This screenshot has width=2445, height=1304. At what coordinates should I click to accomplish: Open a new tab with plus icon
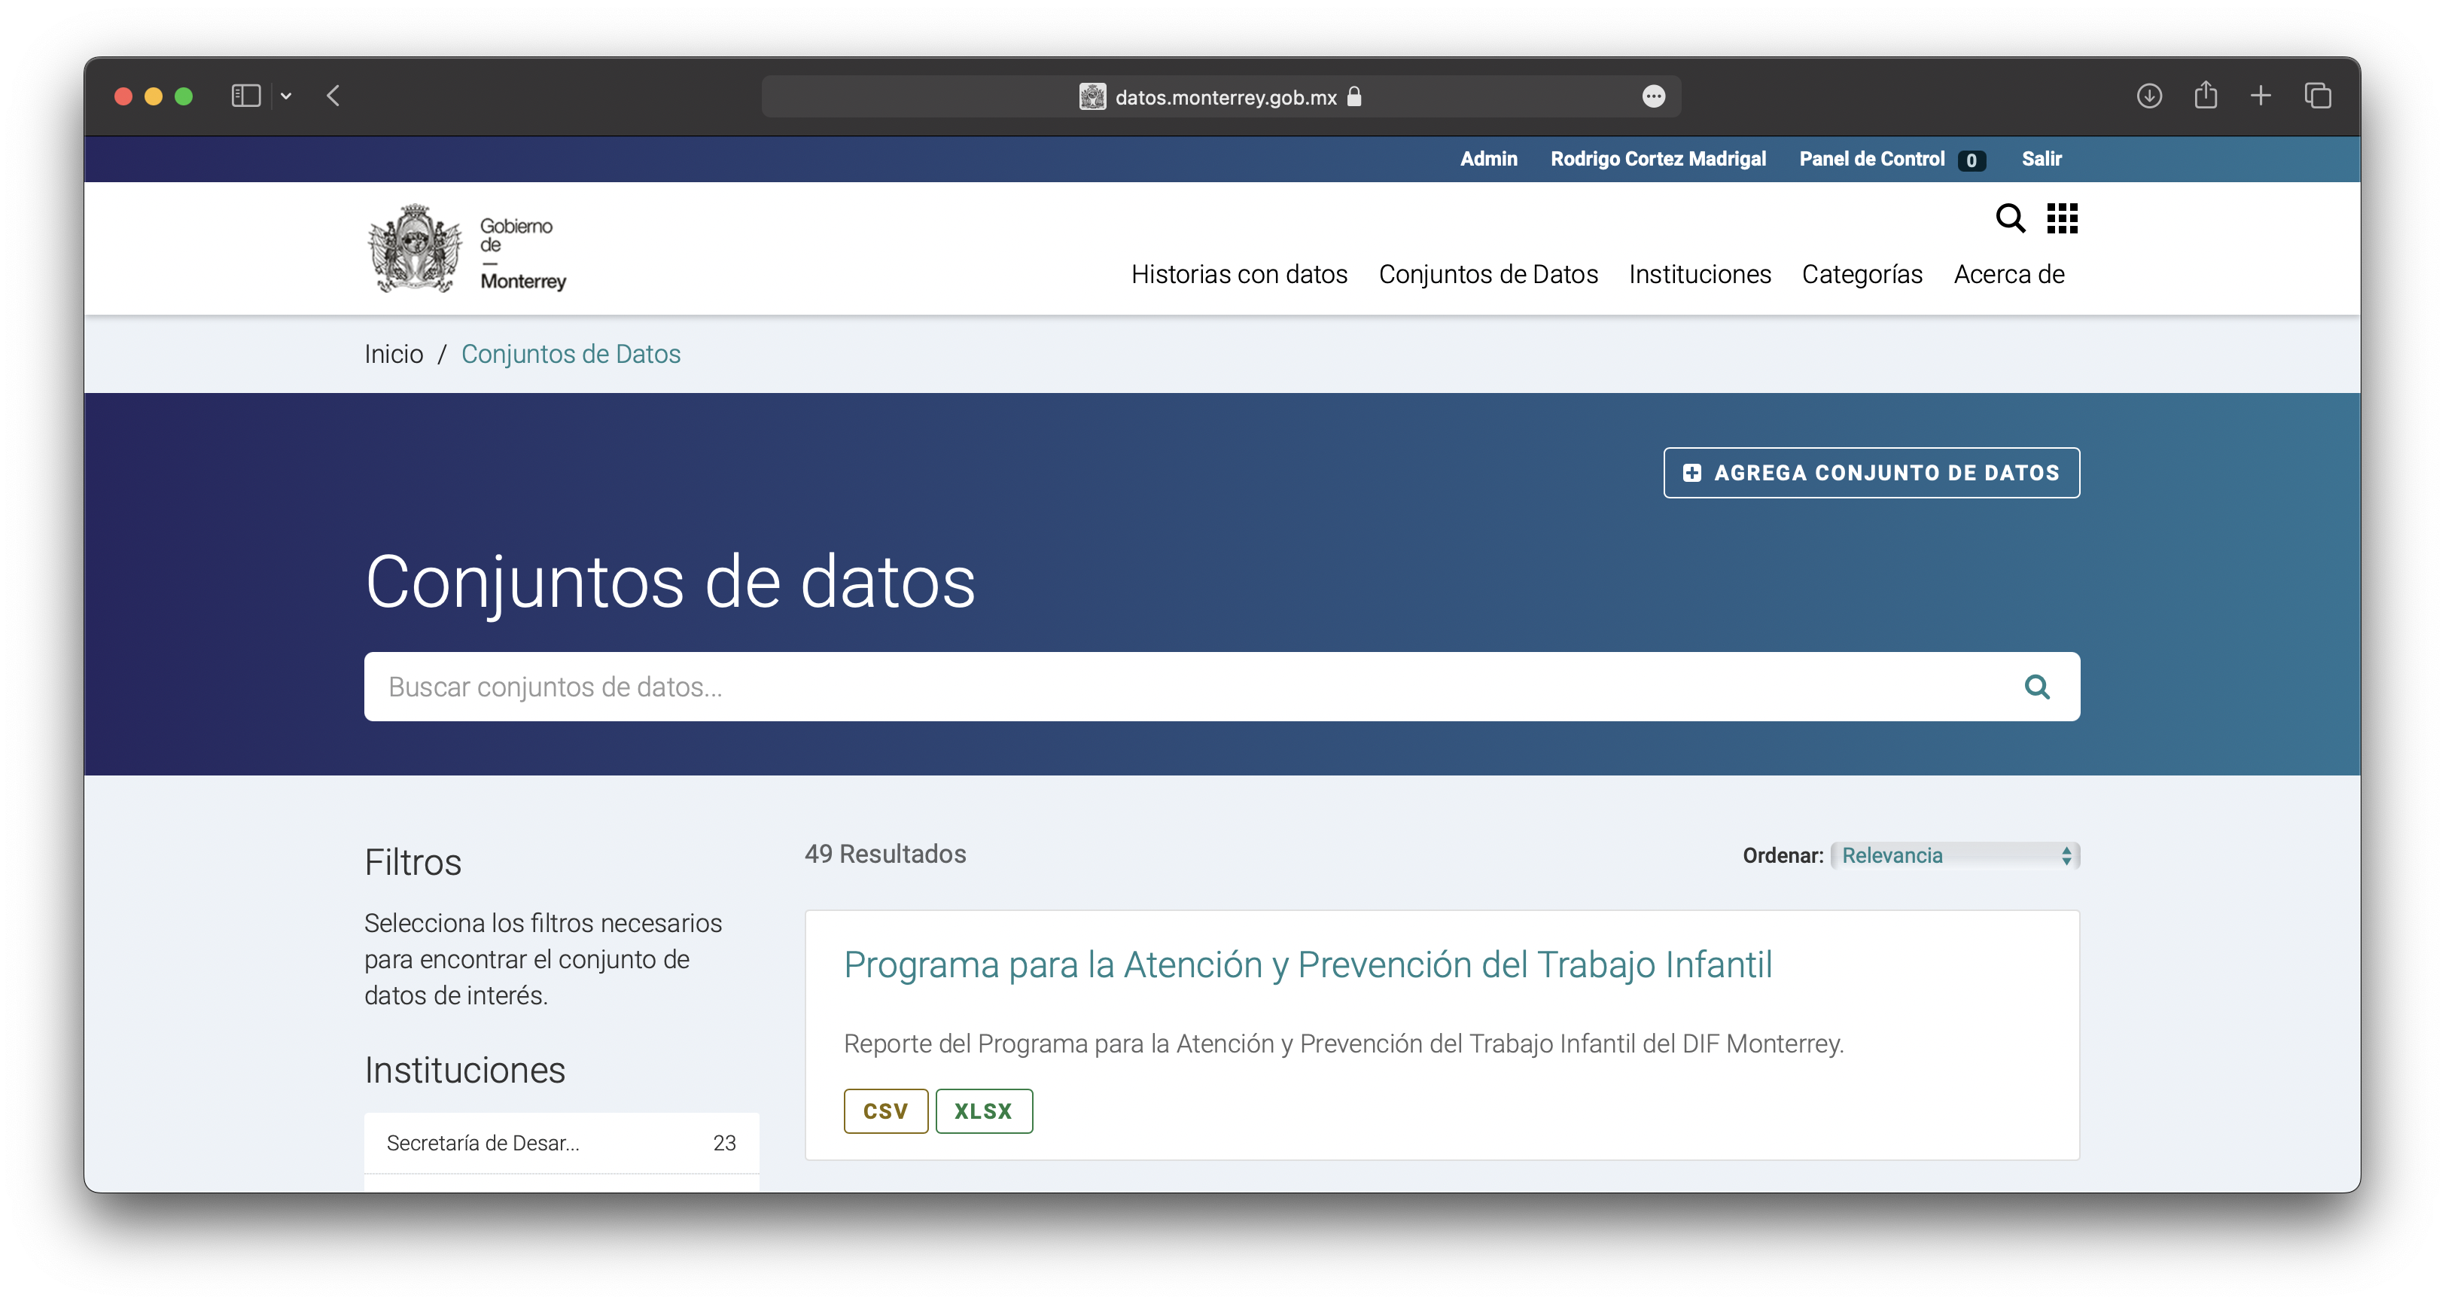point(2261,96)
